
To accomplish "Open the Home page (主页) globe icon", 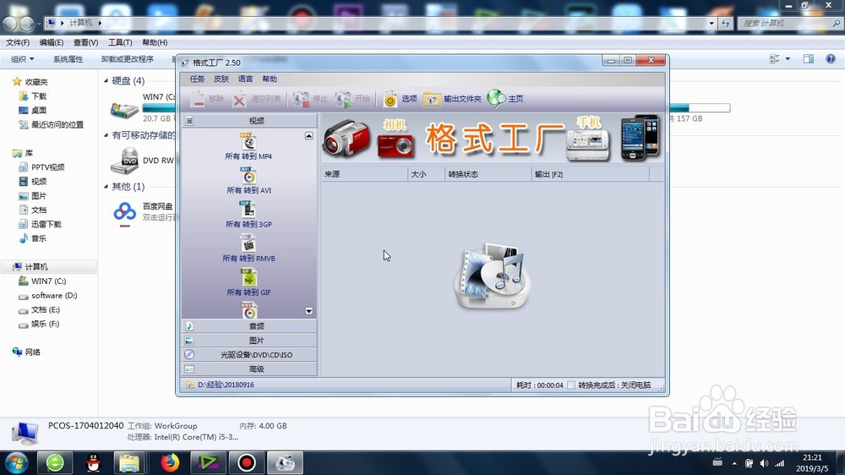I will [x=496, y=98].
